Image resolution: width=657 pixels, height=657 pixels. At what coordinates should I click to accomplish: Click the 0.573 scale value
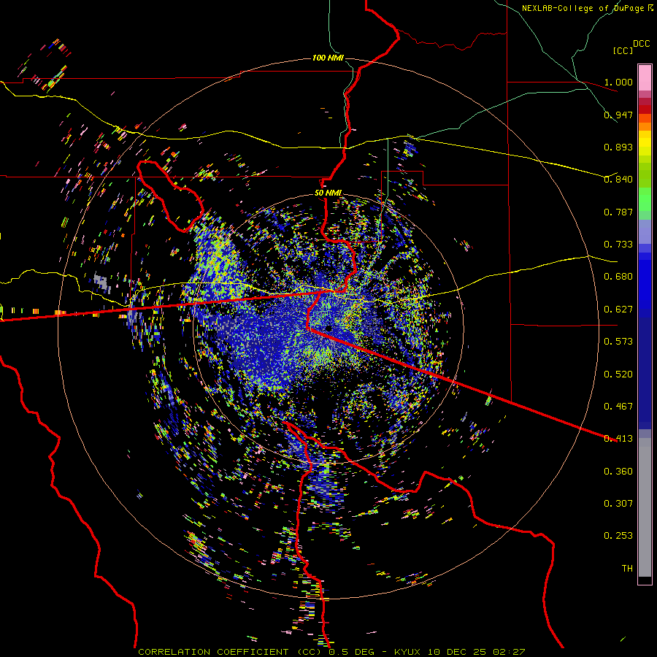point(618,342)
